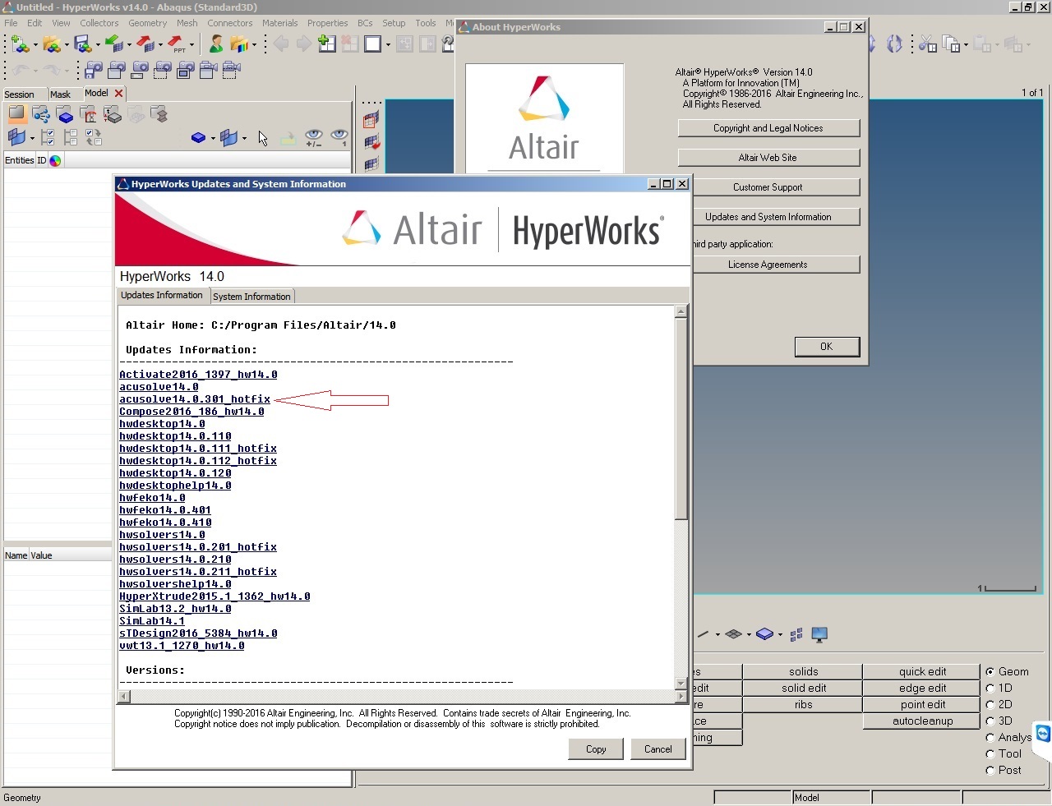Expand the browser component filter dropdown arrow

click(213, 138)
